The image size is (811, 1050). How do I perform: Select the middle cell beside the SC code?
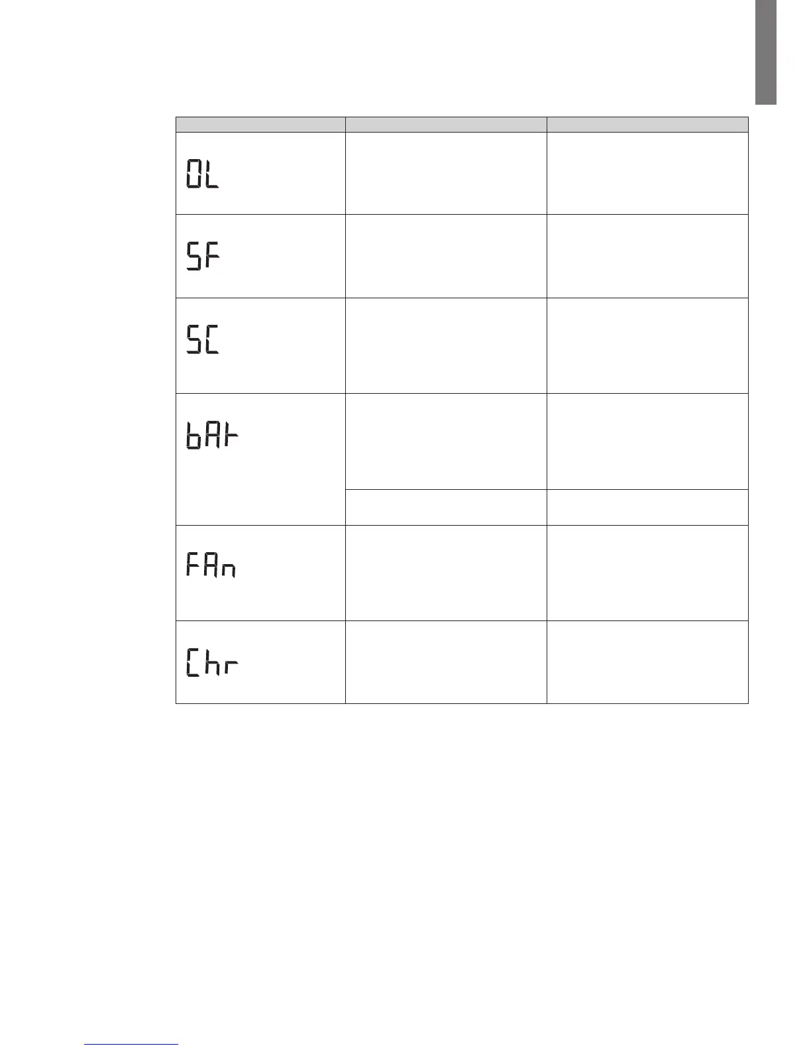(x=446, y=345)
